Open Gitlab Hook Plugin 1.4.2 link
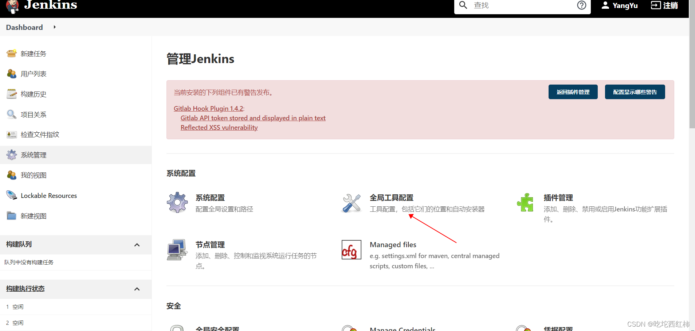The width and height of the screenshot is (695, 331). point(208,108)
